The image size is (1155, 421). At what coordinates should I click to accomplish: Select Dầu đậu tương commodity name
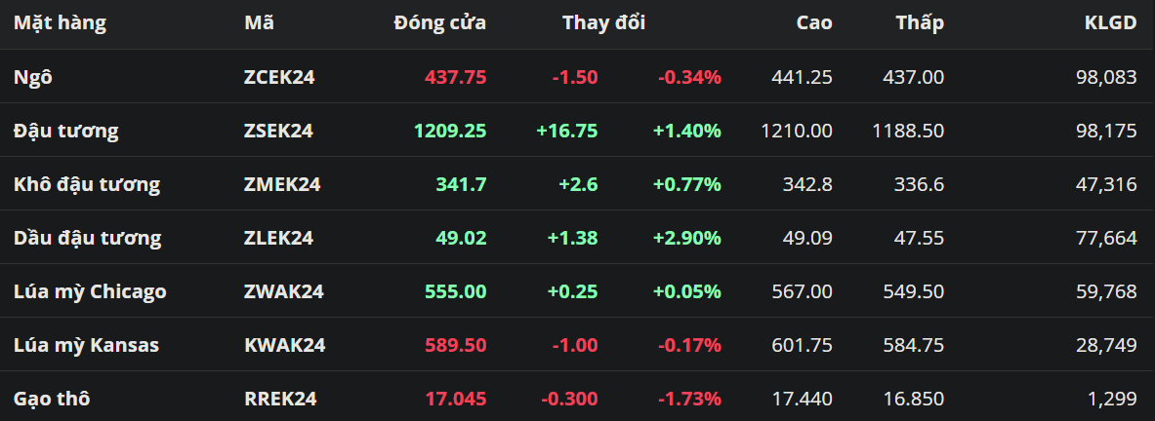pyautogui.click(x=88, y=238)
